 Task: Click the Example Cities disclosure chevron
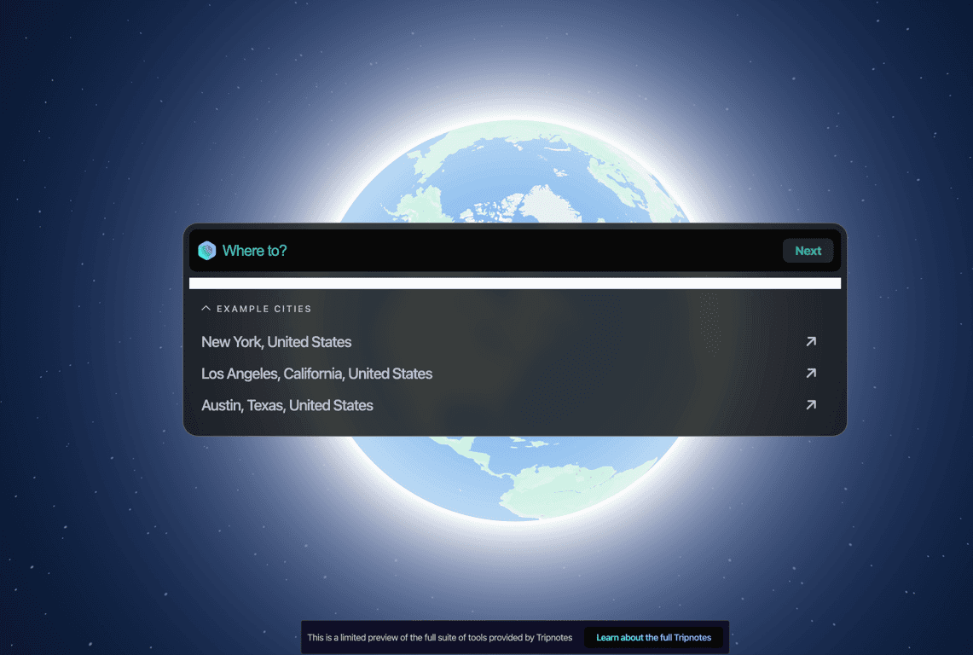205,307
